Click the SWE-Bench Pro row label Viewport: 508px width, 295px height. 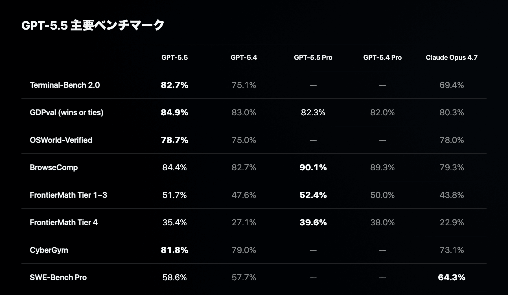point(58,278)
